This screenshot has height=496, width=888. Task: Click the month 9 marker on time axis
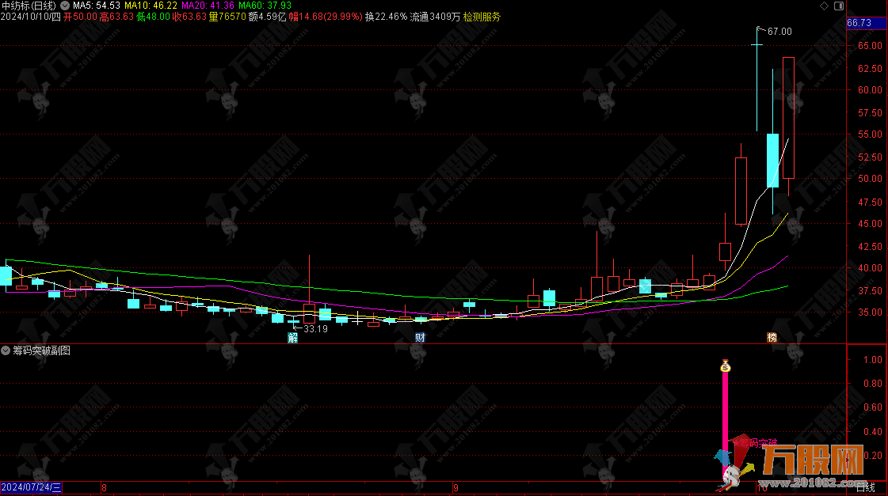click(x=456, y=487)
